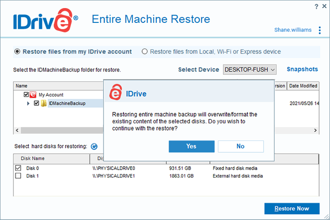Click the Disk 1 label
This screenshot has height=220, width=330.
(32, 176)
